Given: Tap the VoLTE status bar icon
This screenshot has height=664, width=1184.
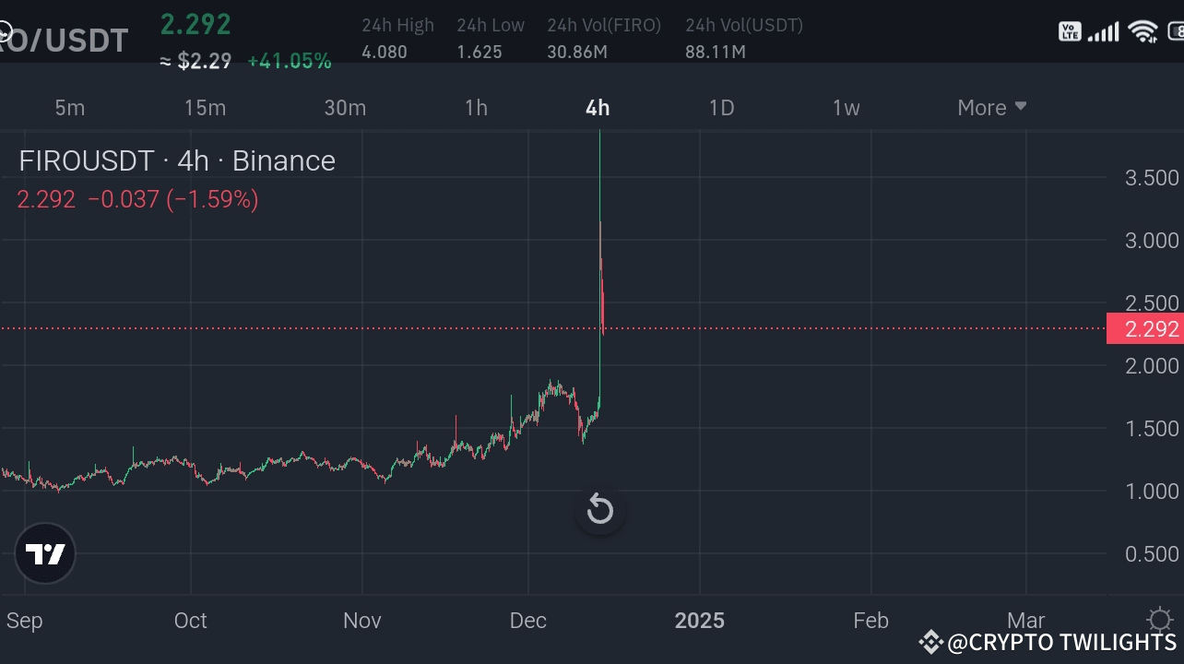Looking at the screenshot, I should coord(1069,30).
